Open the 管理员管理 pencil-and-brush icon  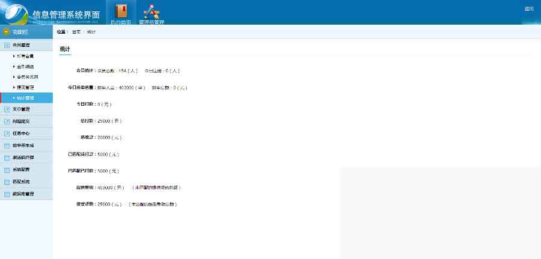point(151,12)
